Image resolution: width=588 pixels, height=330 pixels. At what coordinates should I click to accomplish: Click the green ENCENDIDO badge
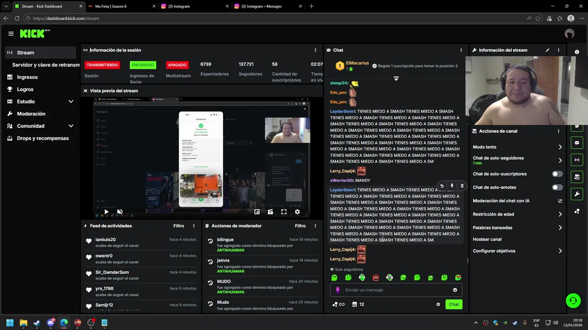coord(143,65)
